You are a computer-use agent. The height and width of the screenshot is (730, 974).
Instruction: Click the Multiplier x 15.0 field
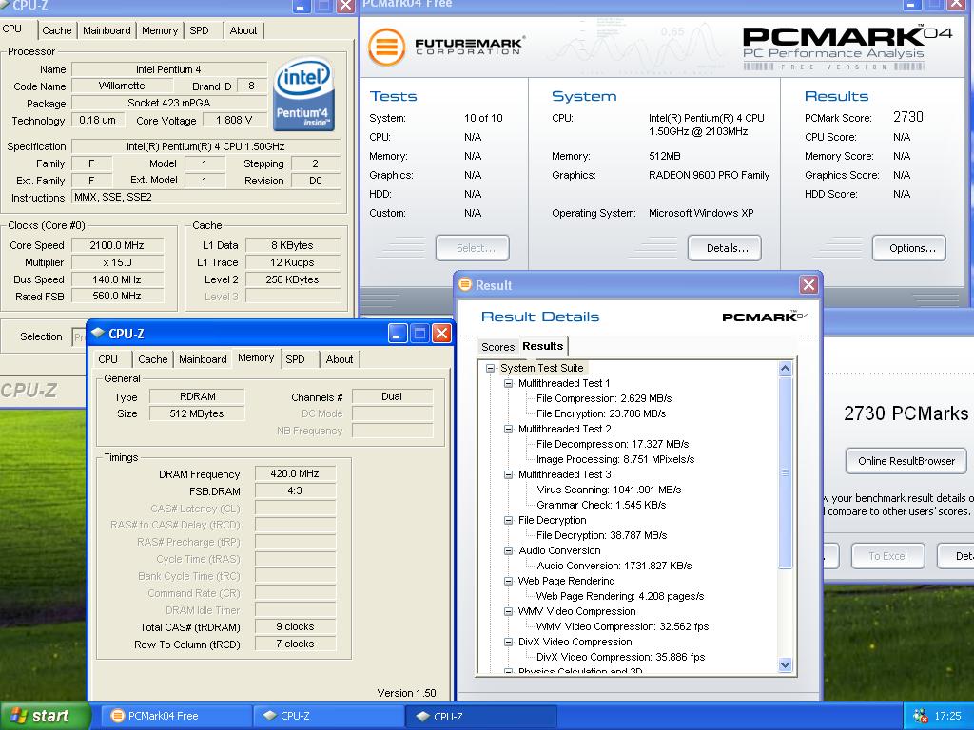pyautogui.click(x=117, y=262)
